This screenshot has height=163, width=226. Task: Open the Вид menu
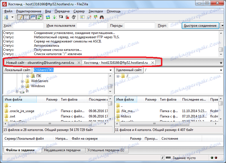(48, 11)
